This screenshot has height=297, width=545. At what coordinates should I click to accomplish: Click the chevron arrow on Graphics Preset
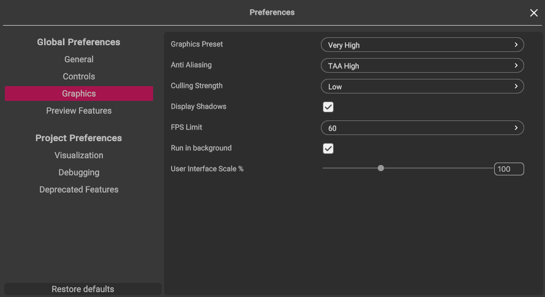pos(516,45)
